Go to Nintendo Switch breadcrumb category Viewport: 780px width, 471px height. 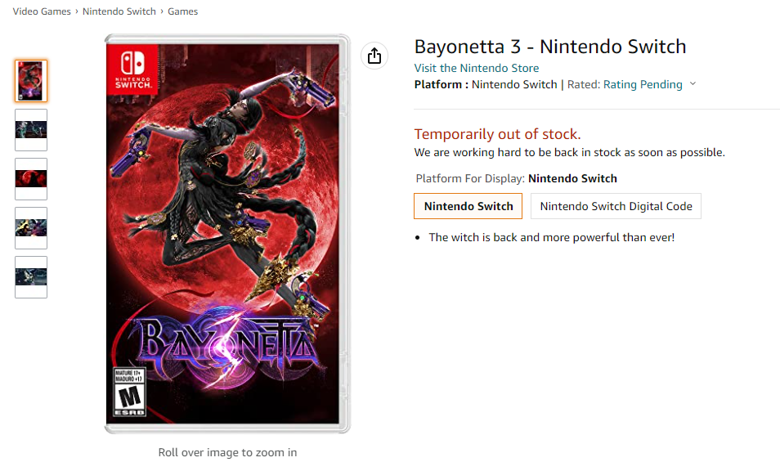click(x=120, y=11)
